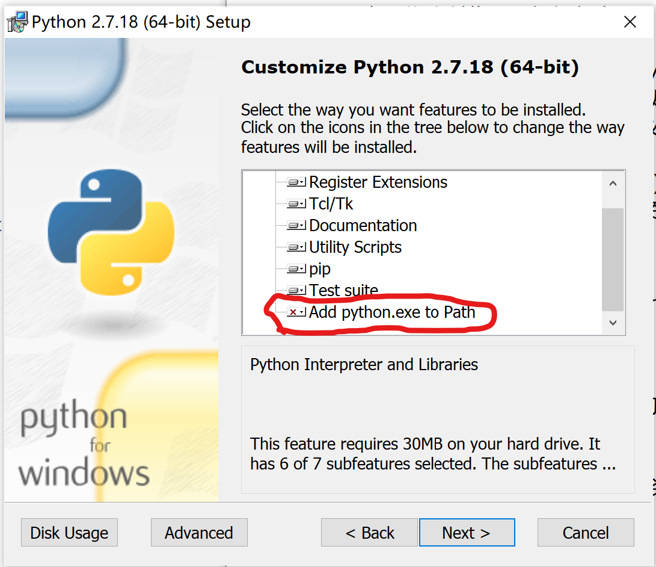Click the feature list scrollbar thumb
656x567 pixels.
point(613,259)
